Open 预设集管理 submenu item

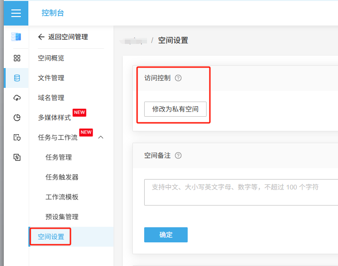click(x=62, y=217)
